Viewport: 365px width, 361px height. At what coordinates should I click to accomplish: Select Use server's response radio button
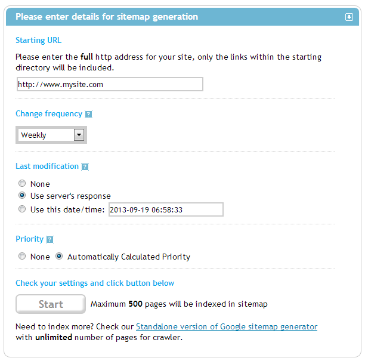click(22, 195)
